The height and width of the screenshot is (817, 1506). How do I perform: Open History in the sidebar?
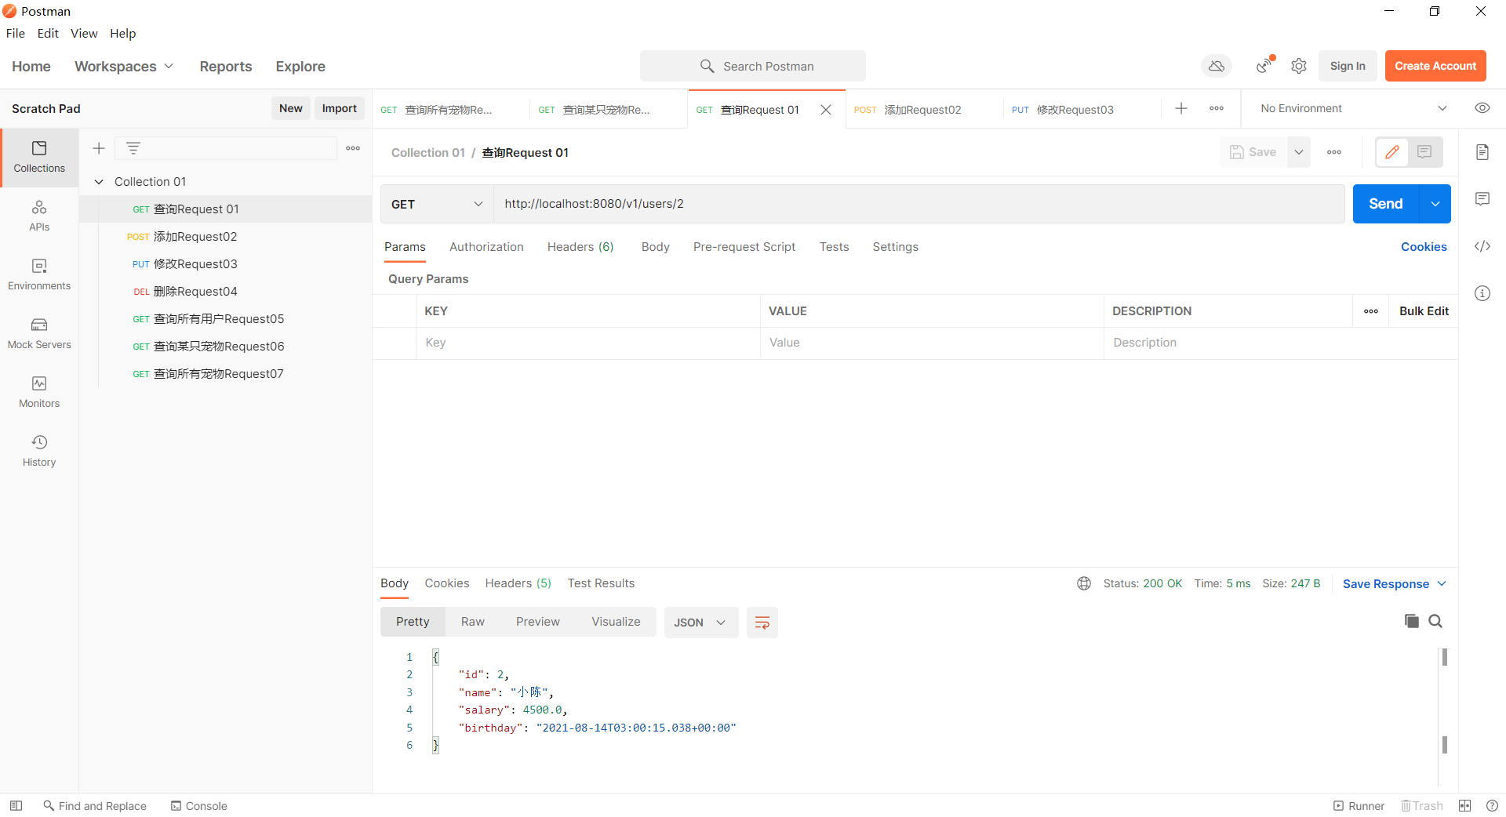click(x=39, y=451)
